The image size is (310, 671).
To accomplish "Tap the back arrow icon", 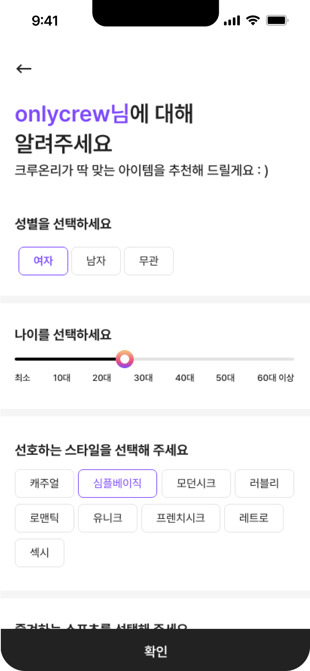I will [x=24, y=69].
